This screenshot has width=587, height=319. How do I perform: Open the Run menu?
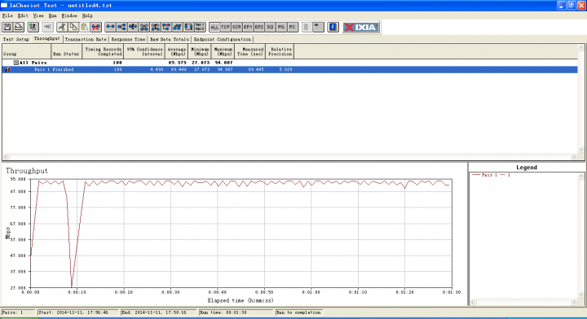tap(52, 15)
